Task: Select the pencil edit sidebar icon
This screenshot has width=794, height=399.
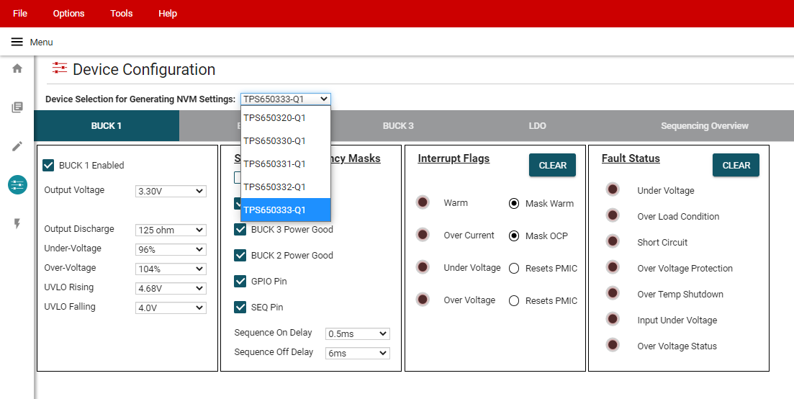Action: click(x=17, y=146)
